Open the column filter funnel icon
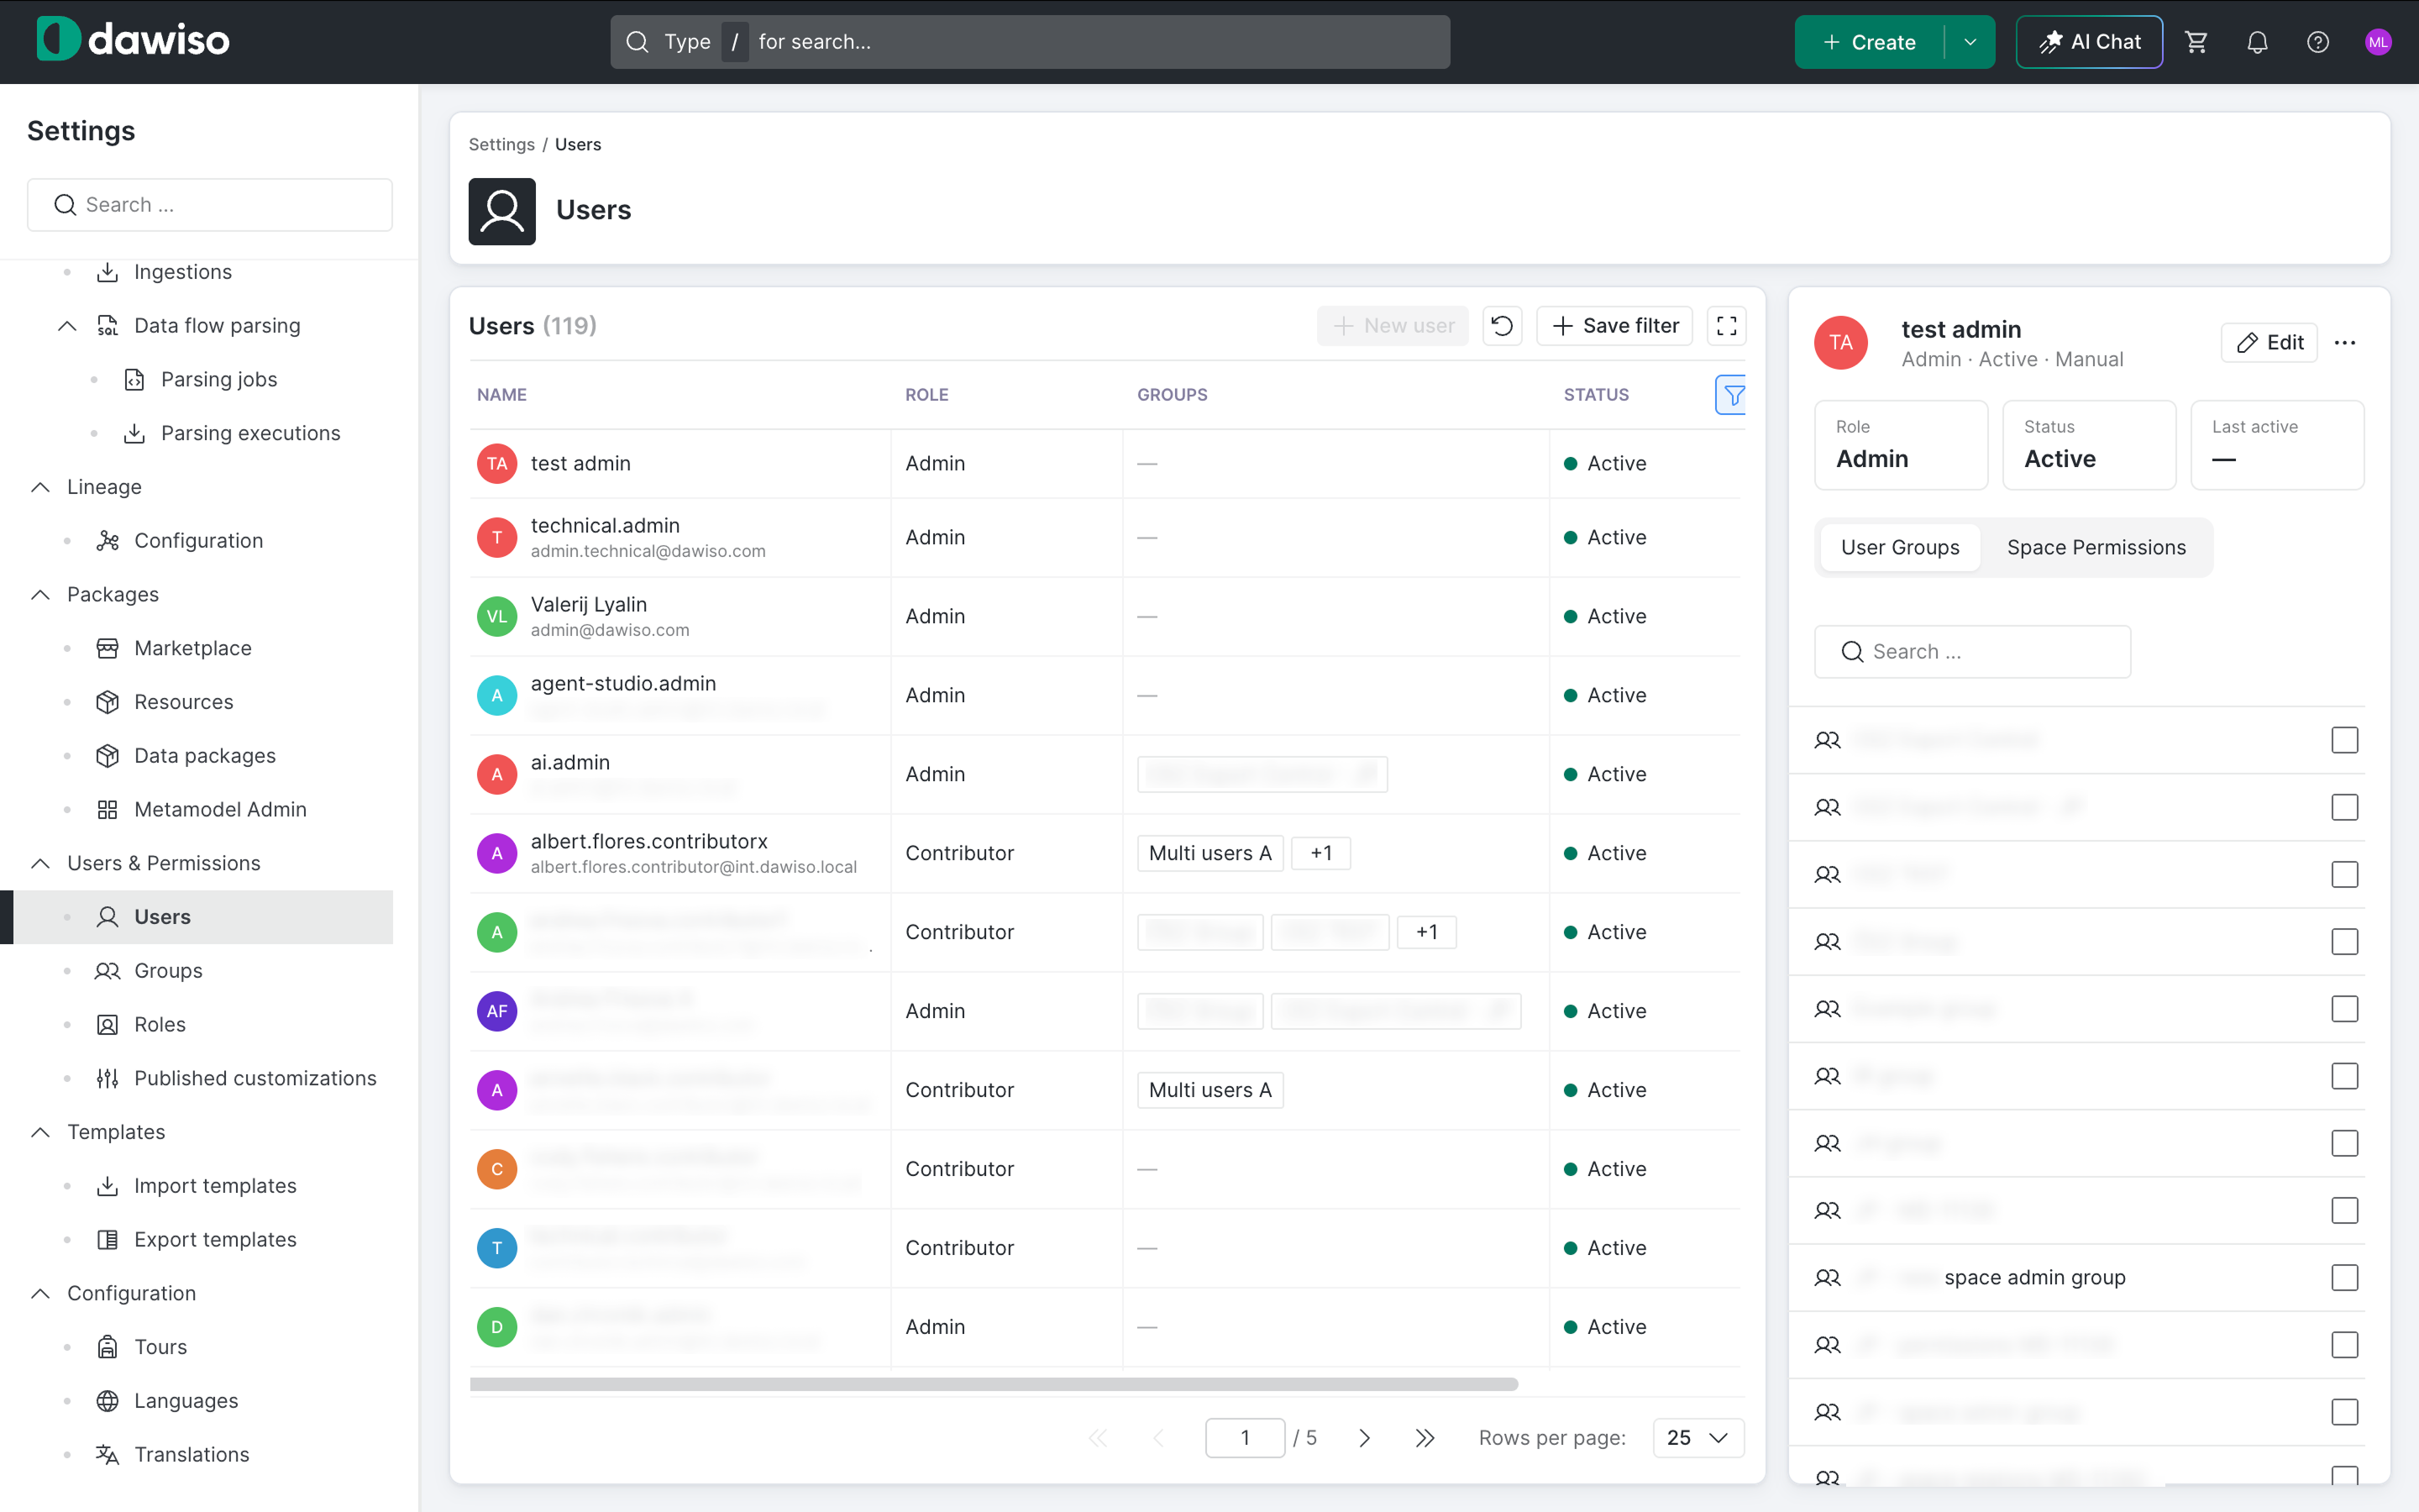Image resolution: width=2419 pixels, height=1512 pixels. [1732, 395]
